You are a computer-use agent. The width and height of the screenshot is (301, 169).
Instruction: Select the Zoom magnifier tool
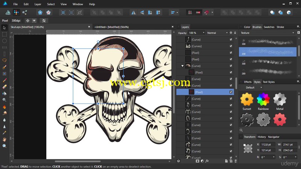[x=4, y=146]
